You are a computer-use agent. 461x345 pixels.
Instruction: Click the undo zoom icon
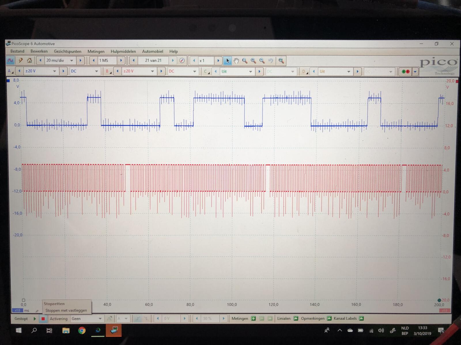coord(271,61)
